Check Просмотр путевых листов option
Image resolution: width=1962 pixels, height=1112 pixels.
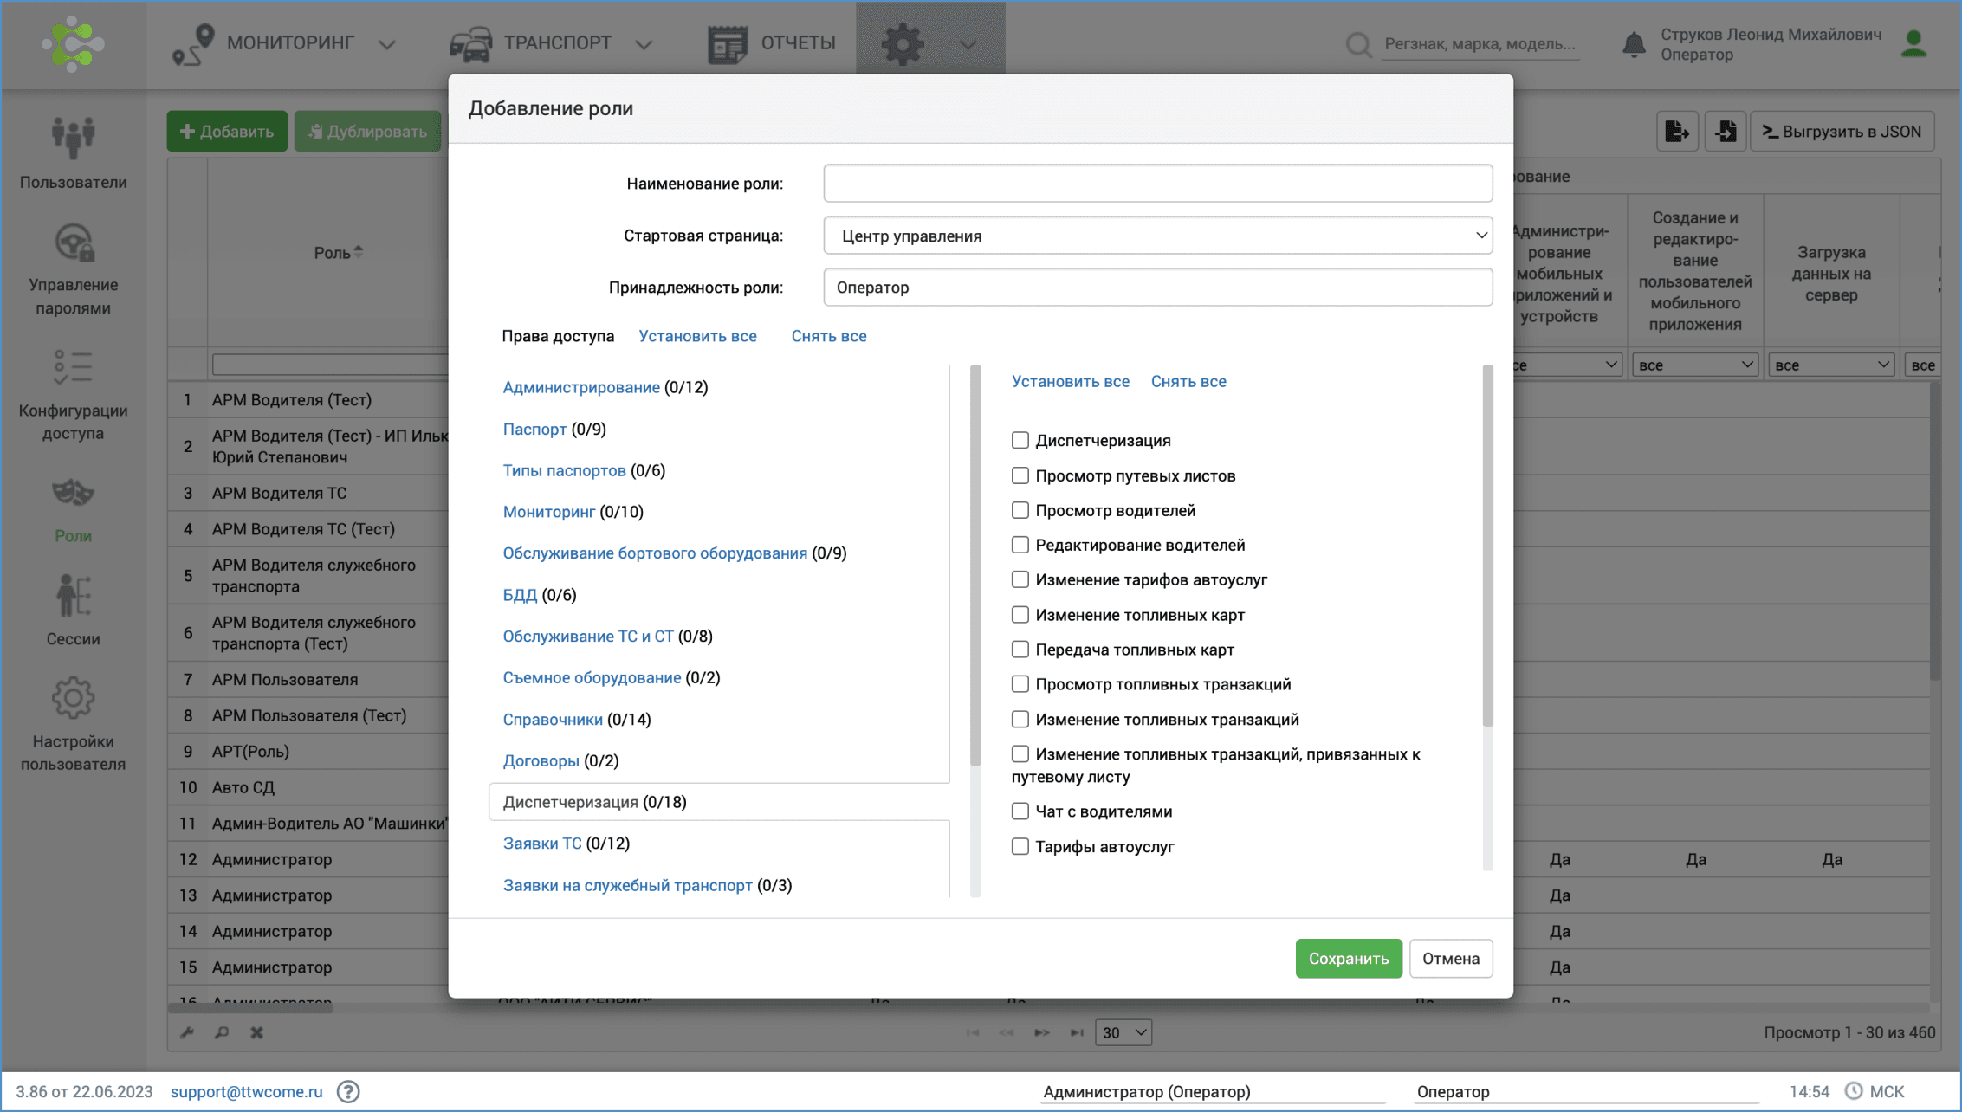point(1020,475)
